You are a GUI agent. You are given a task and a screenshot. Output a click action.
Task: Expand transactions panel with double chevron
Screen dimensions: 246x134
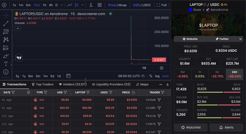click(x=167, y=85)
